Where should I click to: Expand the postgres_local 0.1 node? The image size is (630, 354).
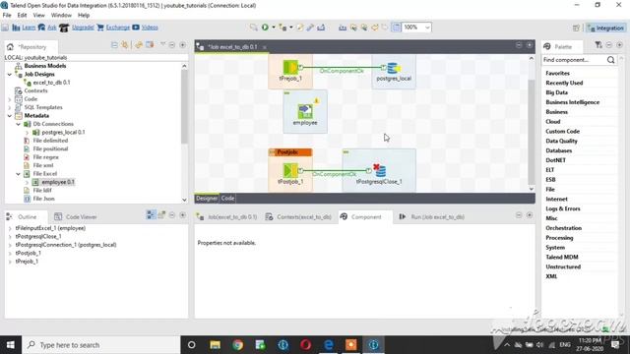(x=27, y=133)
